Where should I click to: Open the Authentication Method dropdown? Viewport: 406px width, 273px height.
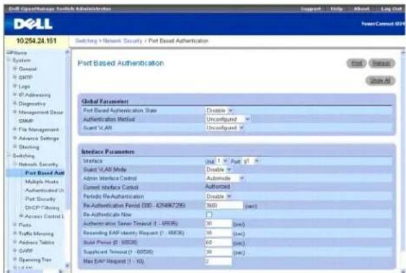(228, 119)
